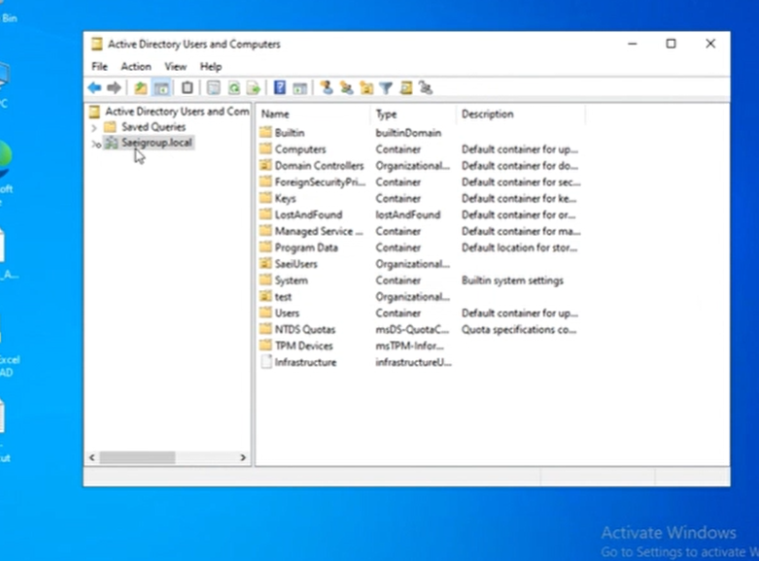Click the infrastructureU... type cell
The image size is (759, 561).
tap(413, 362)
